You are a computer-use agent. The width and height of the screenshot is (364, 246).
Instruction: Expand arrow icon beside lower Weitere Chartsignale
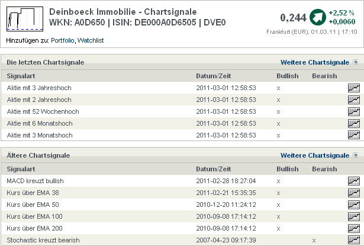coord(355,155)
